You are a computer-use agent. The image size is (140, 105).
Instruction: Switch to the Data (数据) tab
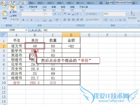pyautogui.click(x=54, y=7)
